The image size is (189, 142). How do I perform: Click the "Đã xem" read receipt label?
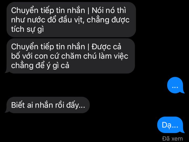point(172,139)
